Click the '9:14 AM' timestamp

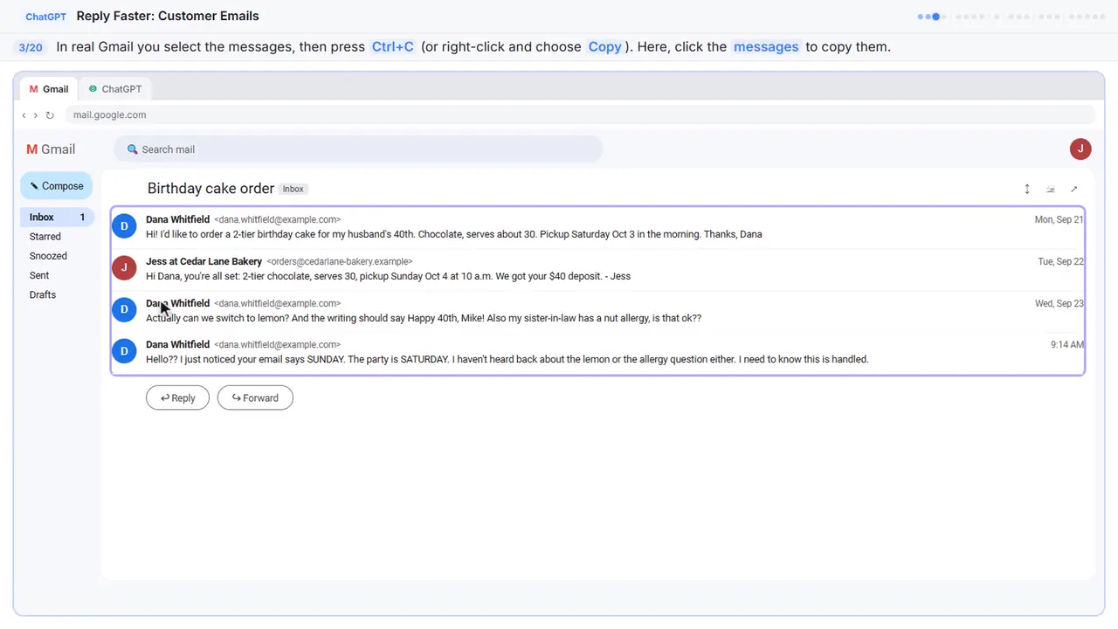pos(1066,345)
